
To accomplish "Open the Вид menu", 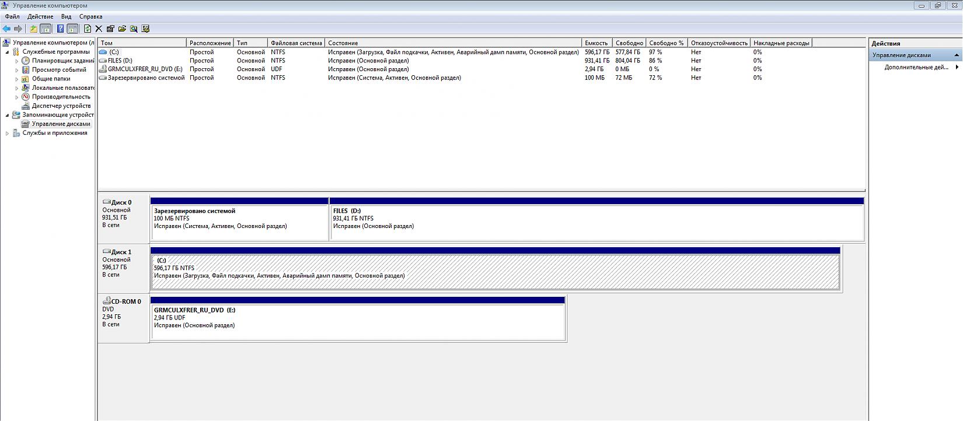I will pos(67,16).
